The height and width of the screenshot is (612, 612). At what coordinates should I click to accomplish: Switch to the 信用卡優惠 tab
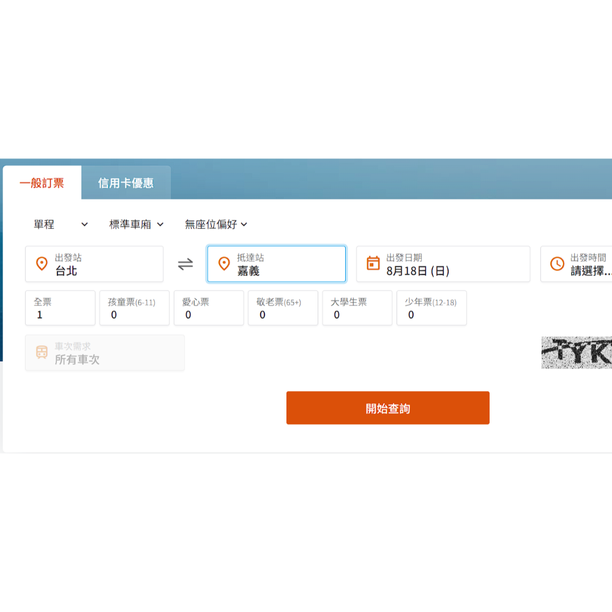(125, 183)
